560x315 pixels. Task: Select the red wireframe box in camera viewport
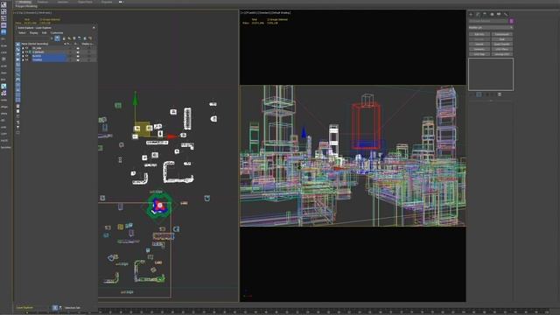point(366,126)
